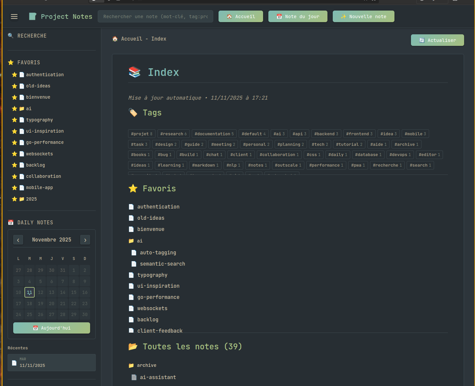Go to next month in the calendar
Viewport: 475px width, 386px height.
coord(85,240)
